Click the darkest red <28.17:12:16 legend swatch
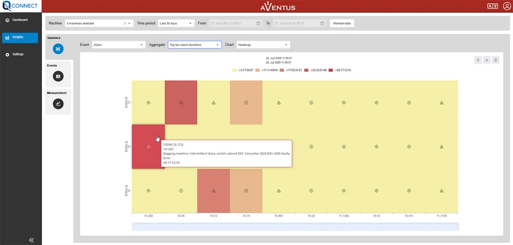 pos(331,70)
